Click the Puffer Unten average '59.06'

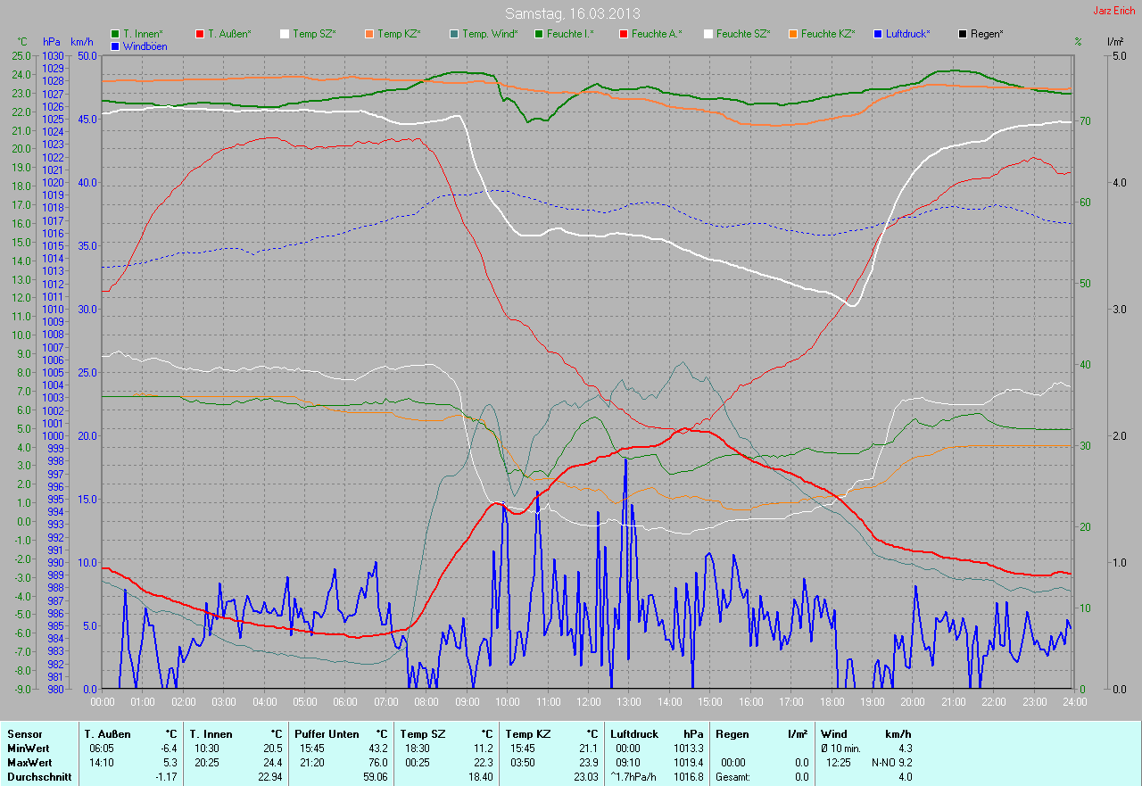[x=375, y=777]
